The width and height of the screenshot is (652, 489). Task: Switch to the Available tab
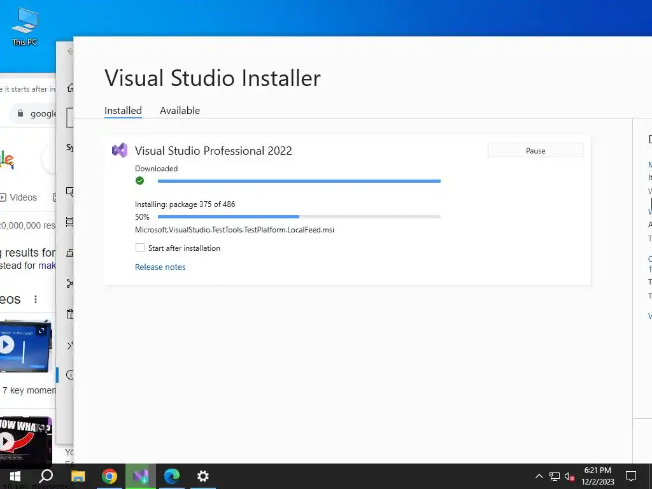tap(180, 111)
